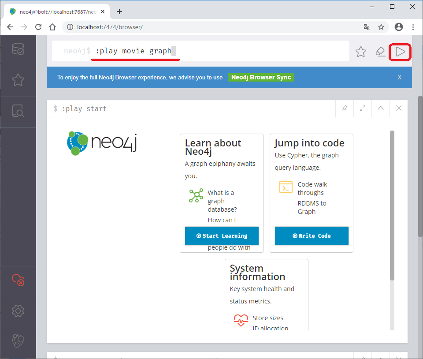Open the About Neo4j sidebar icon
The image size is (423, 359).
click(x=18, y=341)
